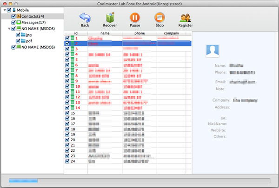Collapse the Mobile tree node
The image size is (279, 188).
(x=5, y=10)
